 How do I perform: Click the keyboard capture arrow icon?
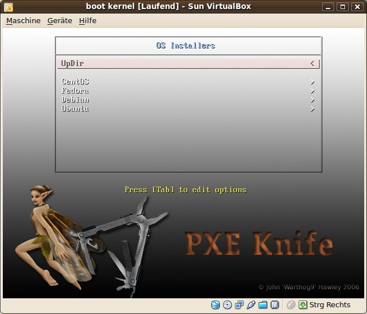point(303,304)
